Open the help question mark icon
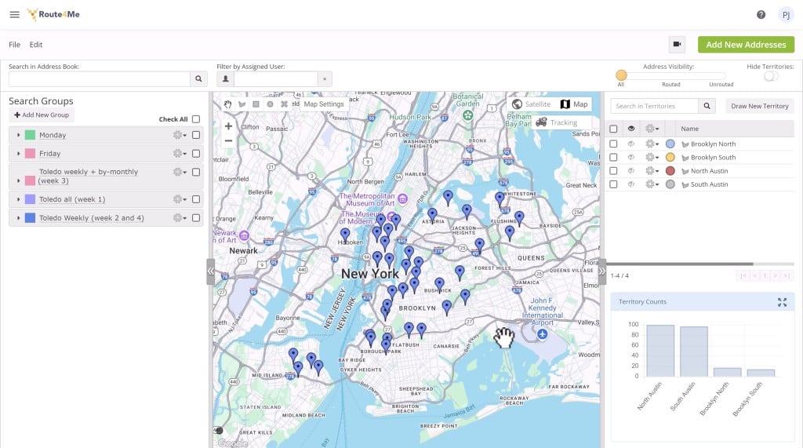 click(x=761, y=14)
